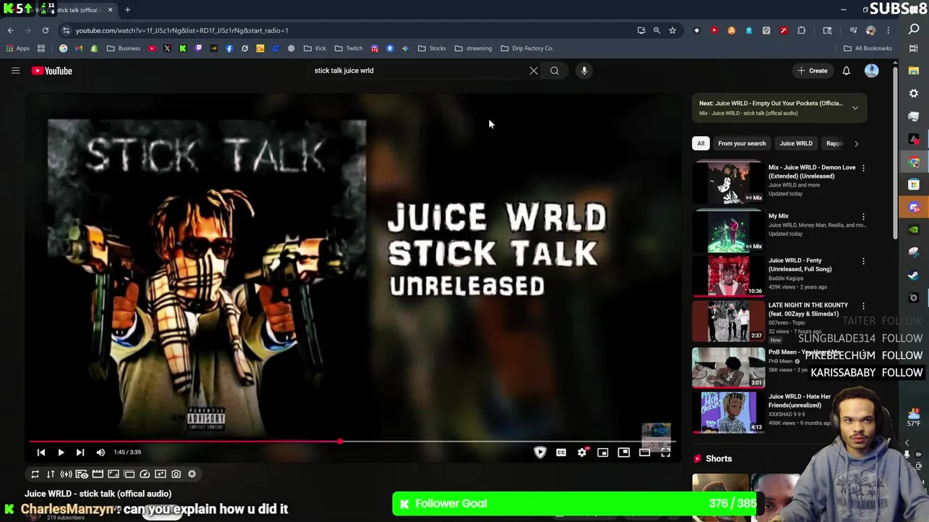Open the enhancer settings gear under player
This screenshot has width=929, height=522.
192,474
